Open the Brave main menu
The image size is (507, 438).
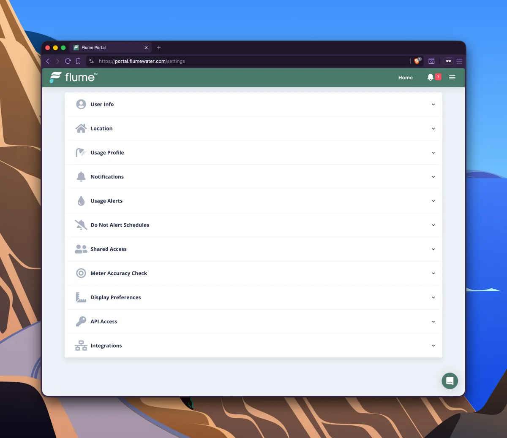point(459,61)
